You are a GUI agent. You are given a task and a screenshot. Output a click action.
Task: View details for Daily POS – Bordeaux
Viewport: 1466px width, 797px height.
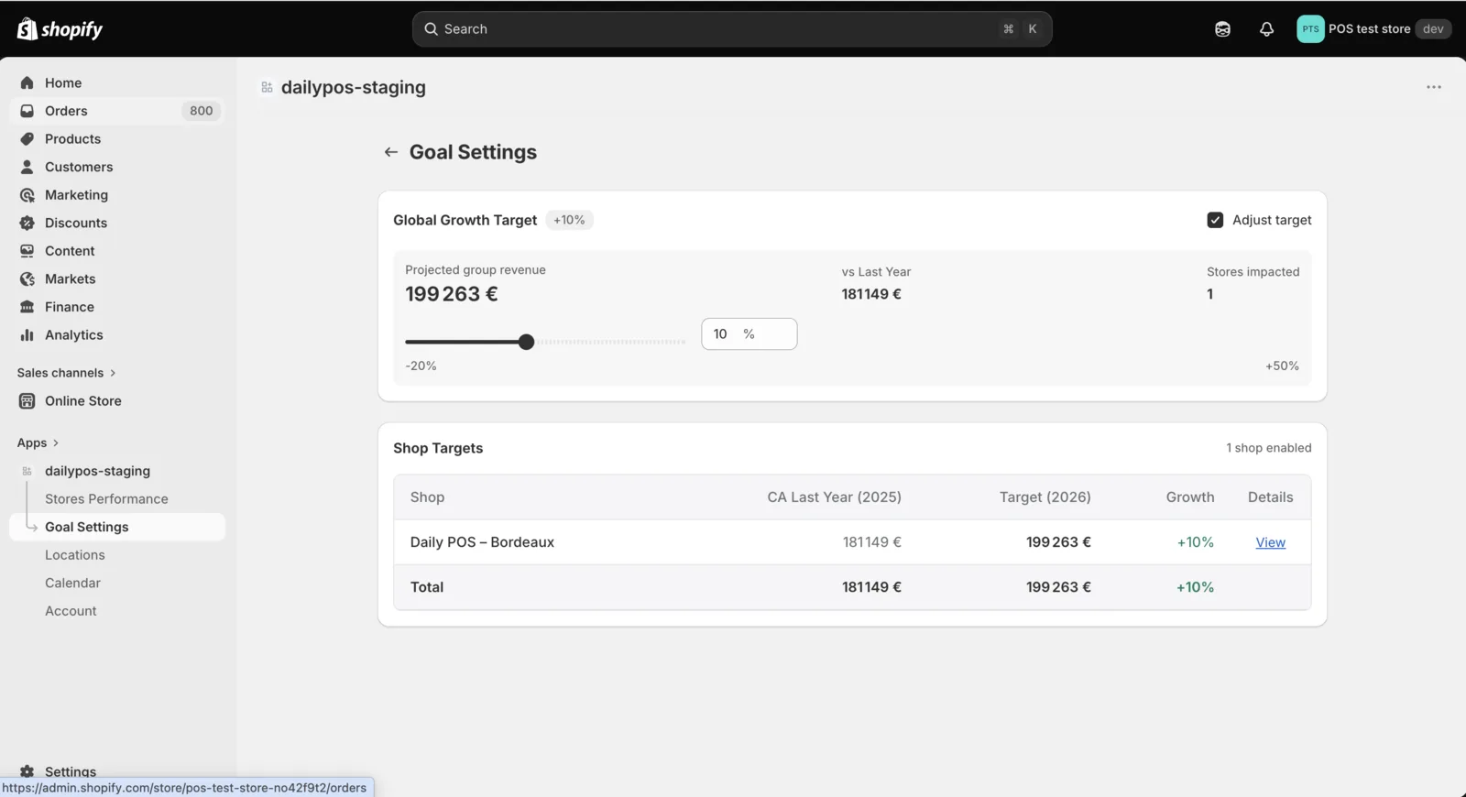point(1270,542)
